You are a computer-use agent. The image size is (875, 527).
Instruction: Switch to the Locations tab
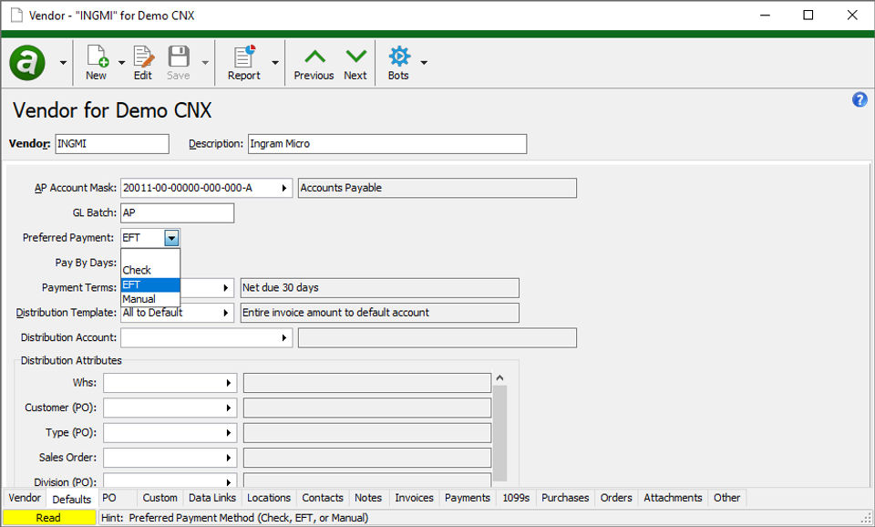(269, 498)
